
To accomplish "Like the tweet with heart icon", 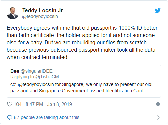I will 10,104.
